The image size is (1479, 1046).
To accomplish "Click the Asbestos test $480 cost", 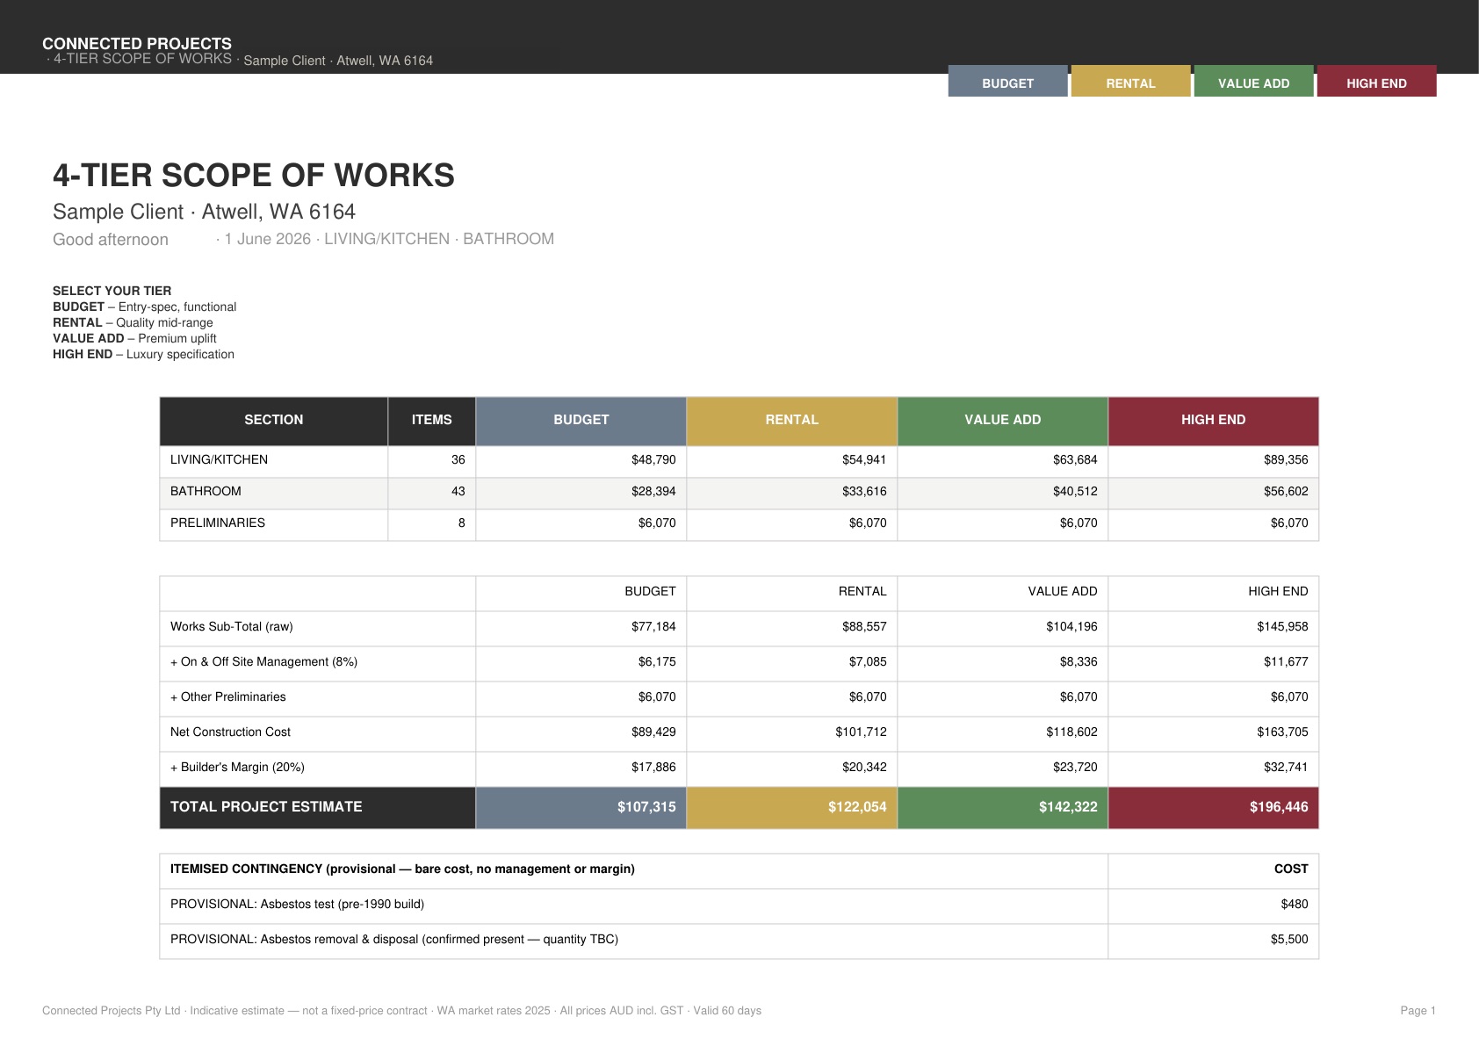I will point(1295,904).
